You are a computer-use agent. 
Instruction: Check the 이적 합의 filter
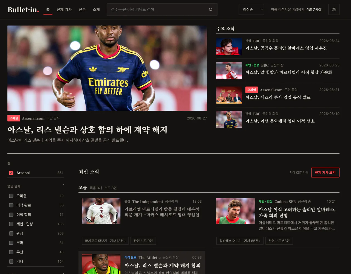[x=11, y=215]
